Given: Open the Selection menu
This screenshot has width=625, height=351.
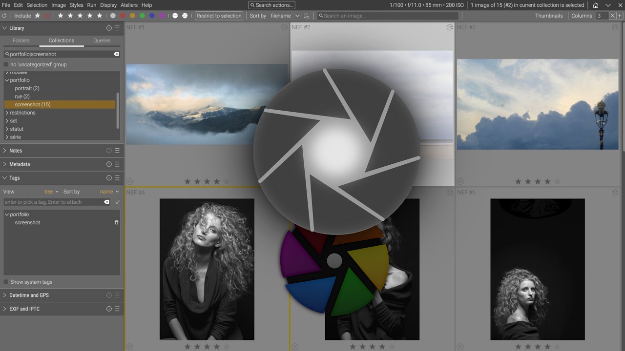Looking at the screenshot, I should pyautogui.click(x=37, y=5).
